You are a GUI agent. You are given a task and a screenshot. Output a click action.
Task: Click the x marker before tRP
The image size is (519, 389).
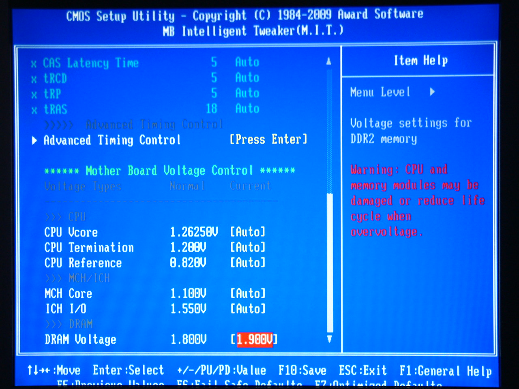tap(34, 95)
